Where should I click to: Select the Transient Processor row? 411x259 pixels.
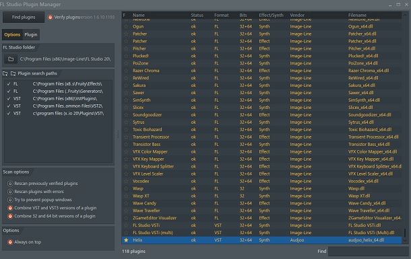tap(262, 137)
